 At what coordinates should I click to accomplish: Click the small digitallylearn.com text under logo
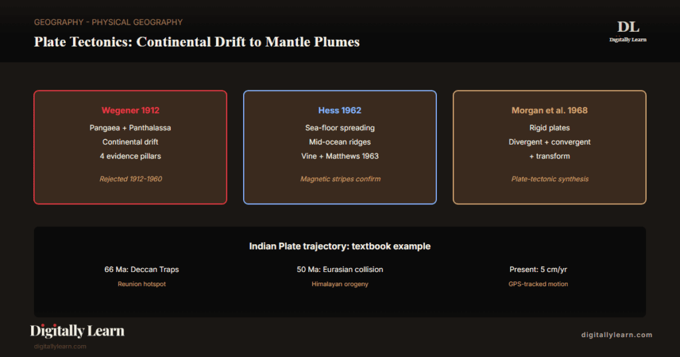(x=60, y=346)
